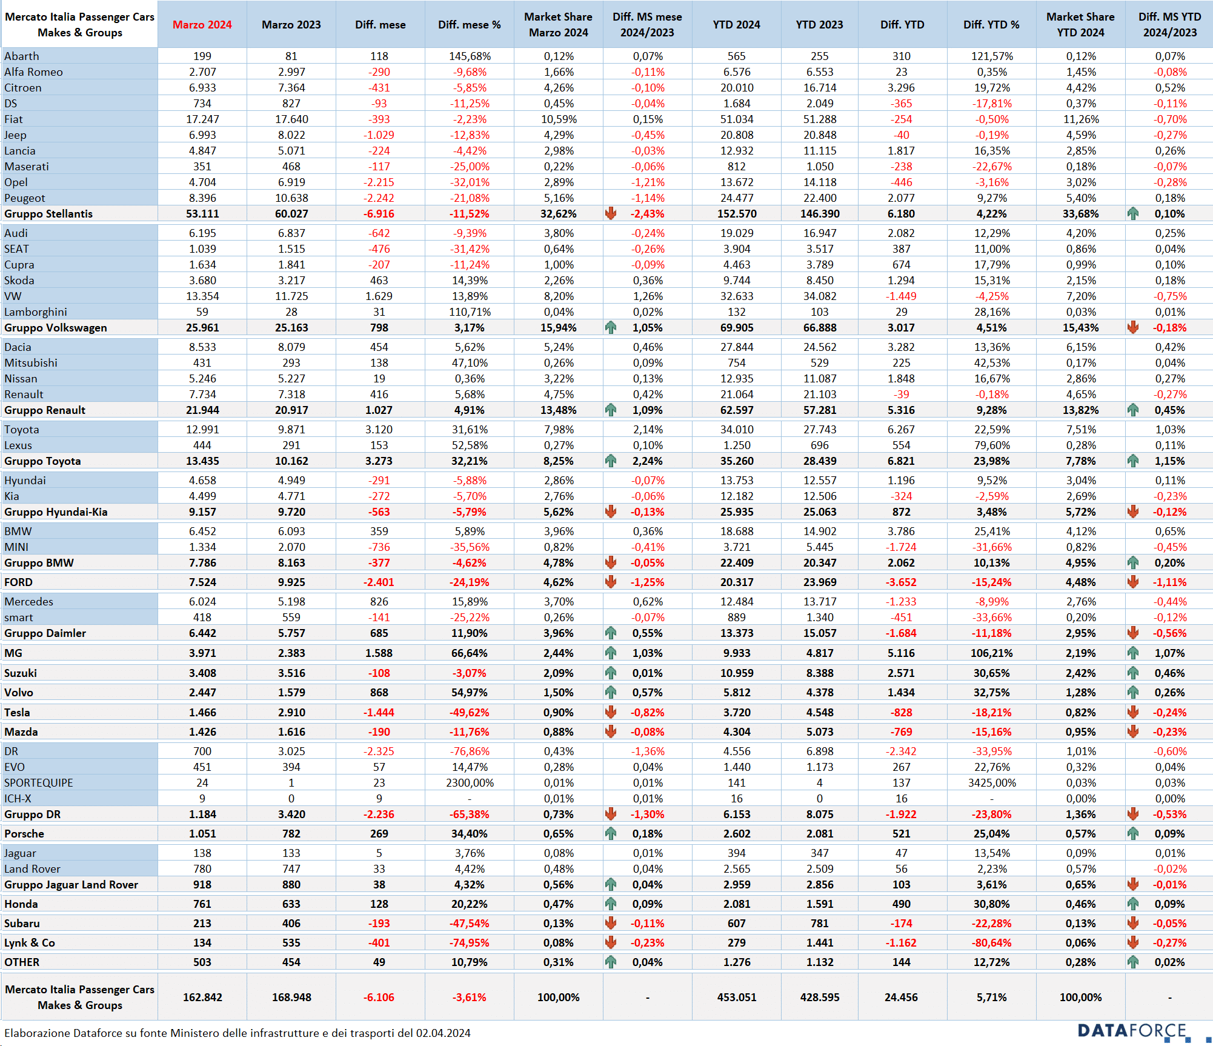Image resolution: width=1213 pixels, height=1046 pixels.
Task: Click Fiat's Marzo 2024 value 17.247
Action: pyautogui.click(x=202, y=119)
